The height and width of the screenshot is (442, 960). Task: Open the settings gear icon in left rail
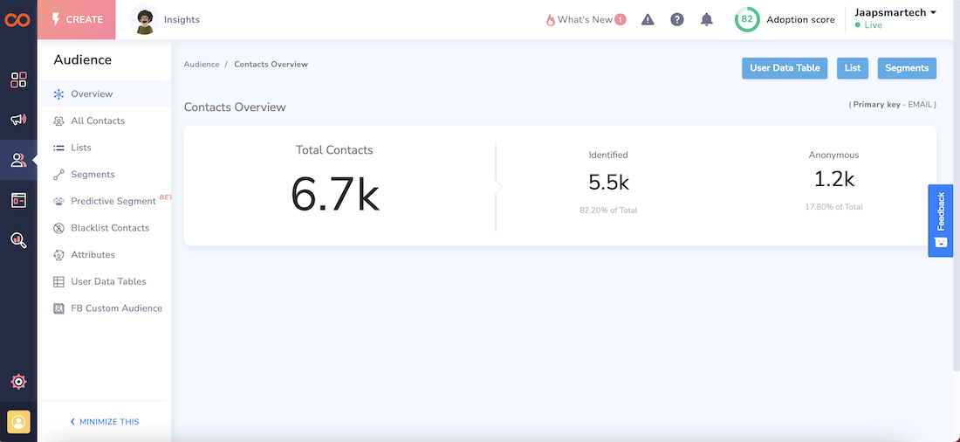(x=18, y=382)
